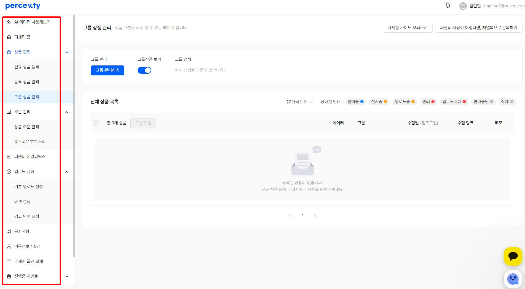Image resolution: width=525 pixels, height=289 pixels.
Task: Select page 1 in pagination
Action: point(303,216)
